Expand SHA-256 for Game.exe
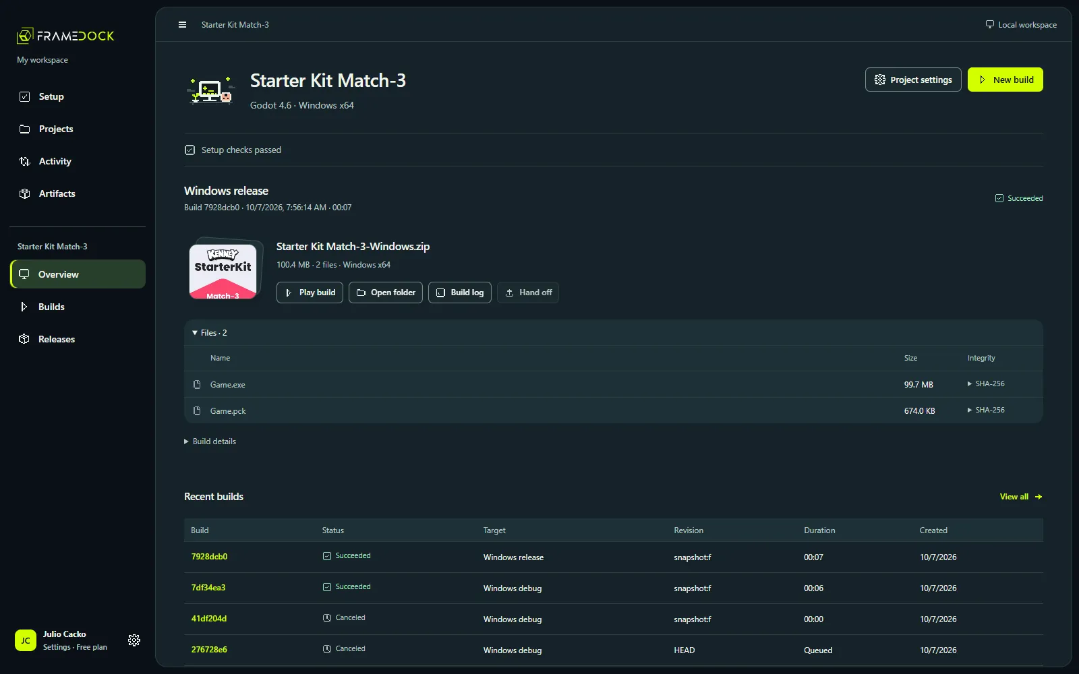This screenshot has width=1079, height=674. [x=986, y=384]
